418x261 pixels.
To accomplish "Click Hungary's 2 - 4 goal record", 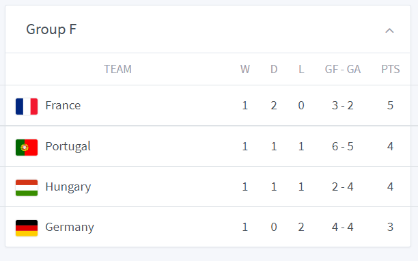I will tap(343, 187).
